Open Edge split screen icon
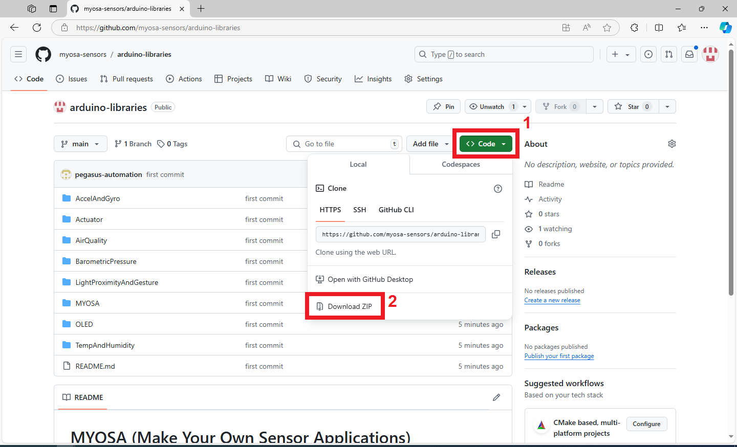The height and width of the screenshot is (447, 737). (659, 28)
